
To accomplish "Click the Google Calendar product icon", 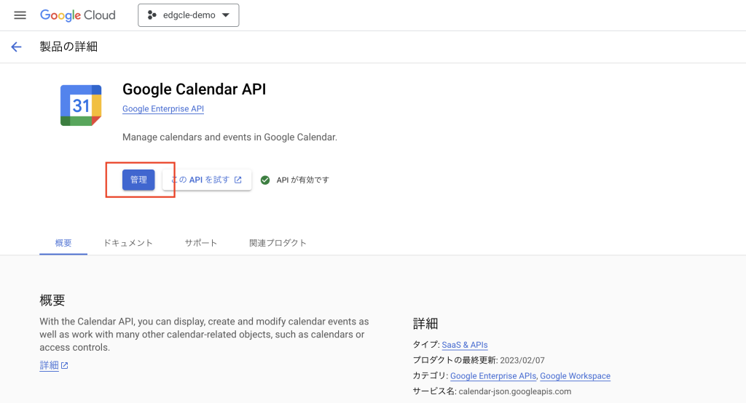I will (x=81, y=105).
